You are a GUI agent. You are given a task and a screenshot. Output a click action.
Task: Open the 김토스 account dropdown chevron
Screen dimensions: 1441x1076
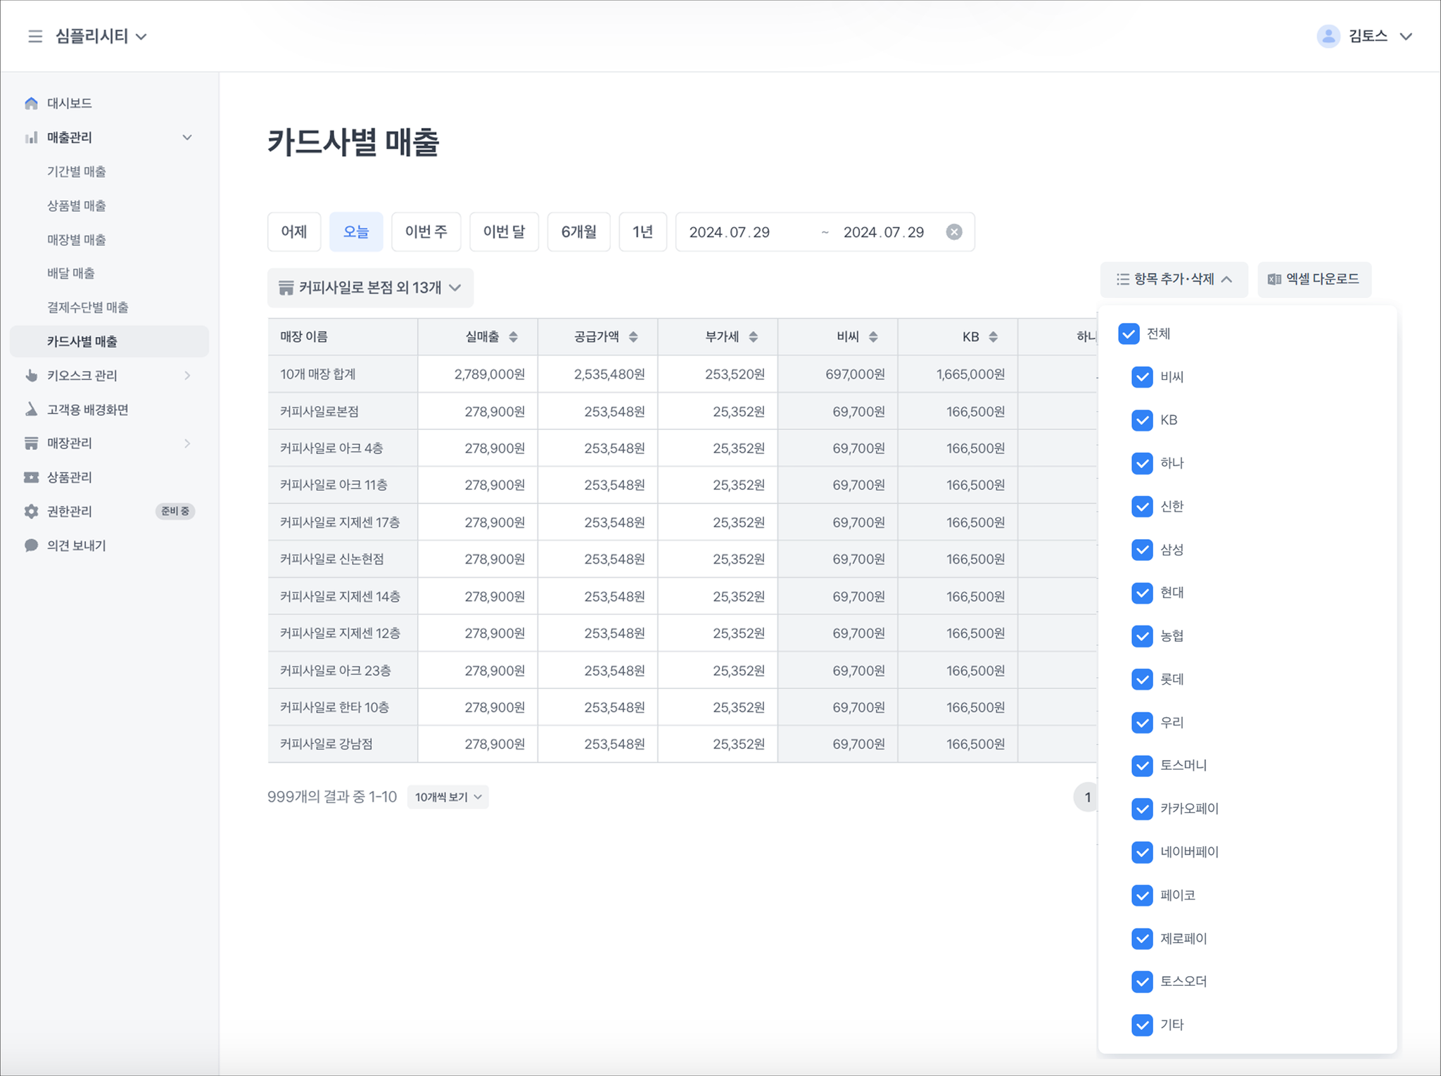point(1405,37)
